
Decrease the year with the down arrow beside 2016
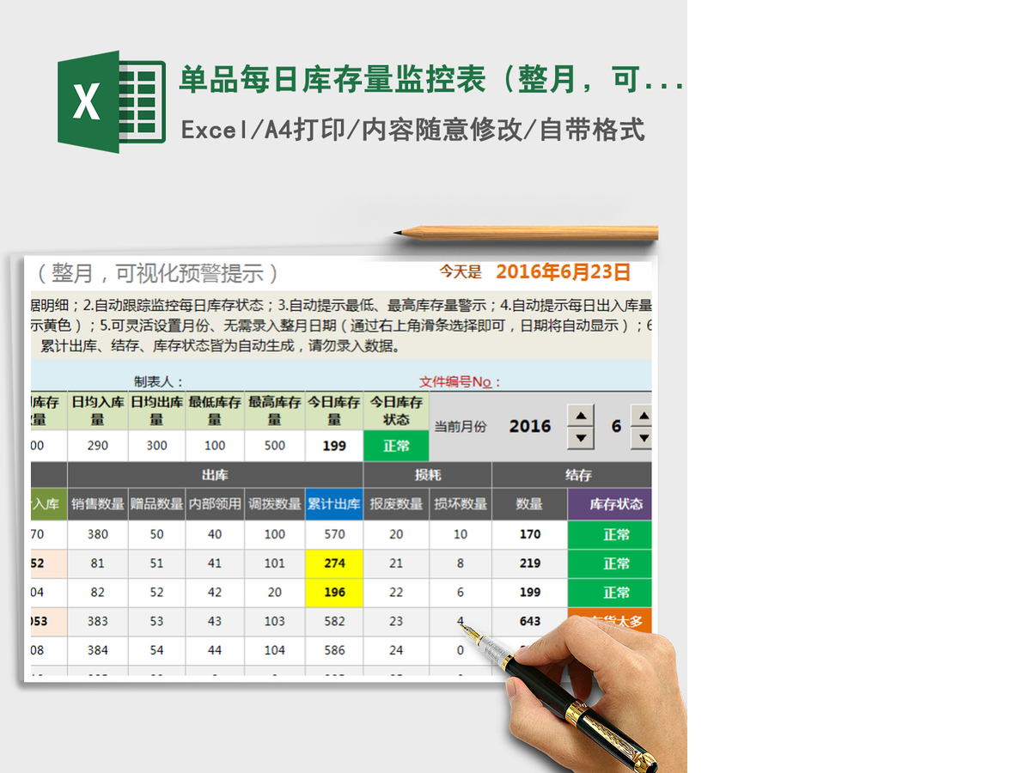pyautogui.click(x=582, y=438)
